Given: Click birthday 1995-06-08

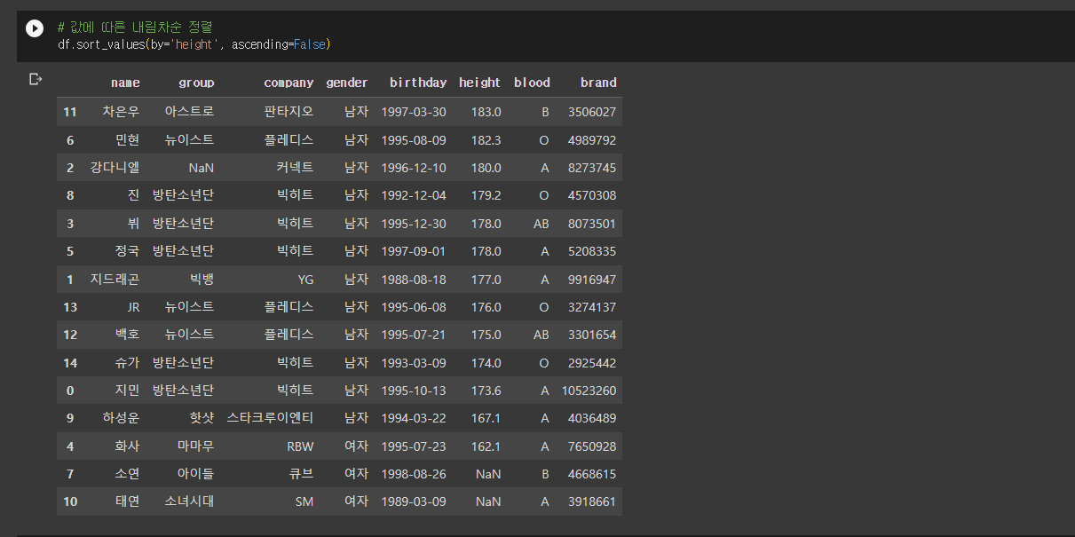Looking at the screenshot, I should pyautogui.click(x=414, y=307).
